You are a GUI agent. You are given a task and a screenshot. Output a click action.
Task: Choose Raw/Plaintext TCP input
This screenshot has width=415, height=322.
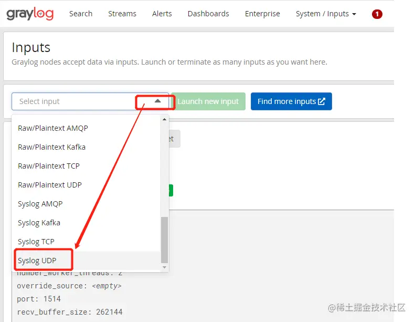tap(86, 166)
